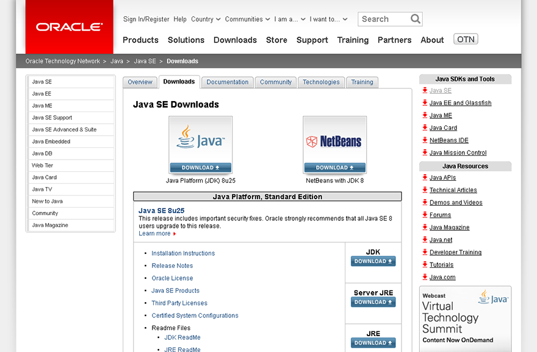Click Java SE Support in left sidebar
Viewport: 537px width, 352px height.
pos(71,118)
